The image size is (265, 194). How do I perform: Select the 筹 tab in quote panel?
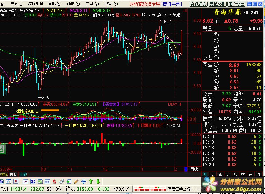point(258,174)
